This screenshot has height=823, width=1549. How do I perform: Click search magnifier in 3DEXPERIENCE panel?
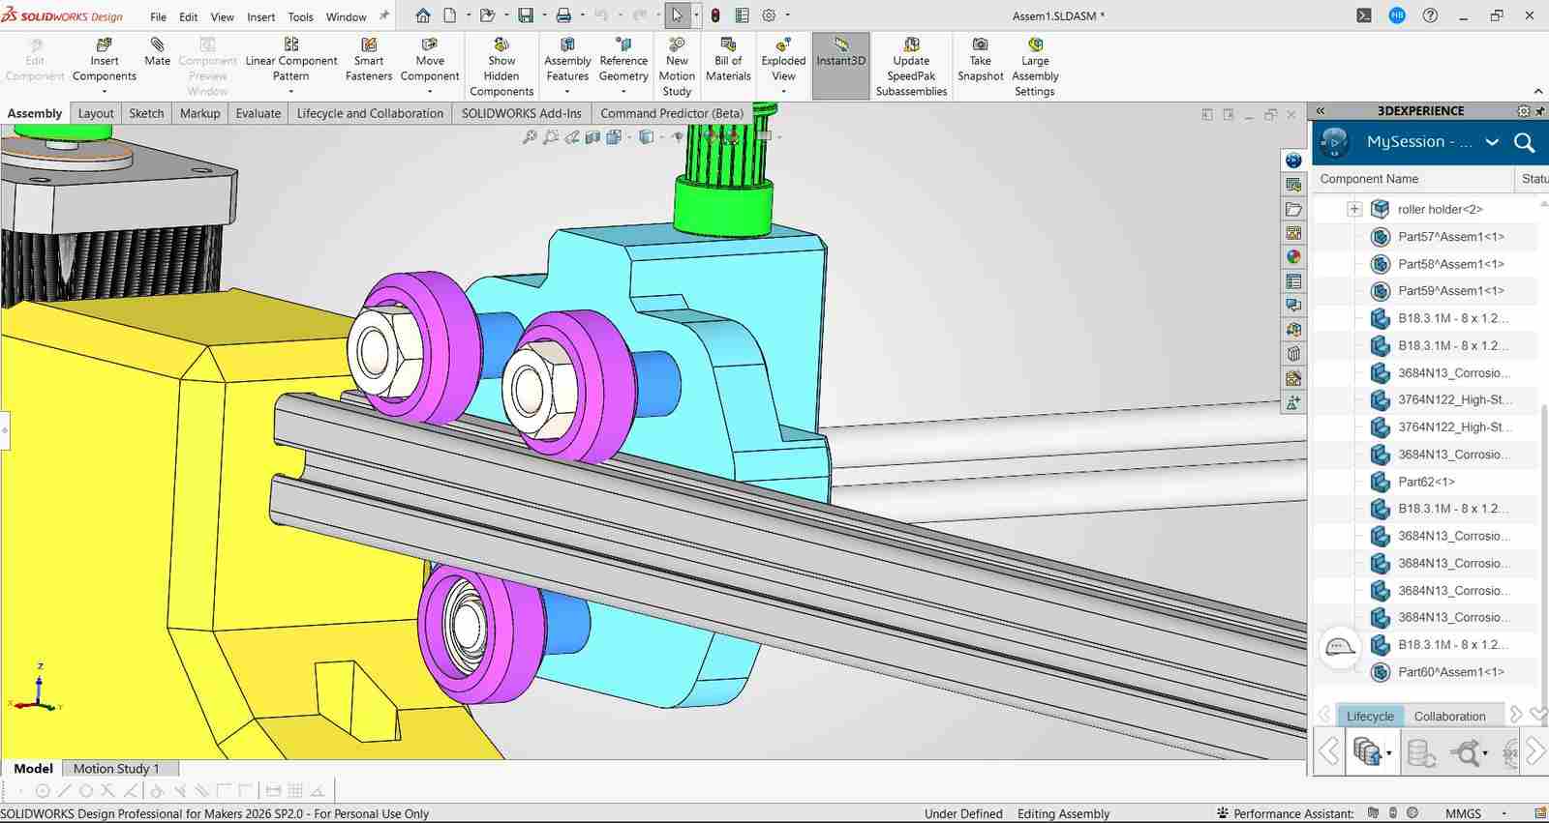click(1524, 142)
